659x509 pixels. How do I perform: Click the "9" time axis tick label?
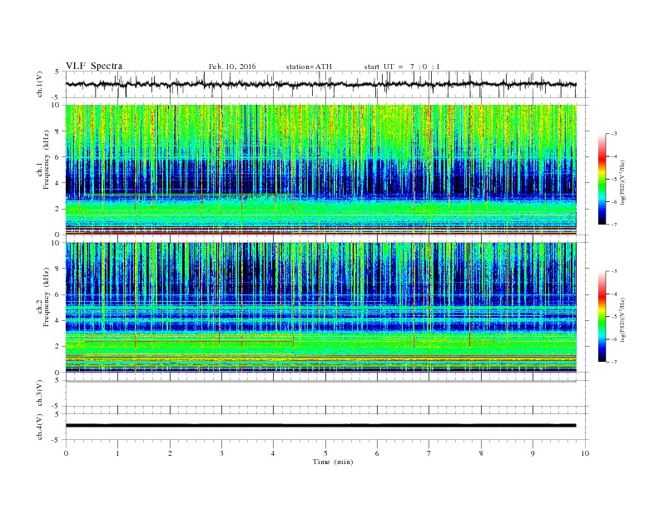pos(533,453)
